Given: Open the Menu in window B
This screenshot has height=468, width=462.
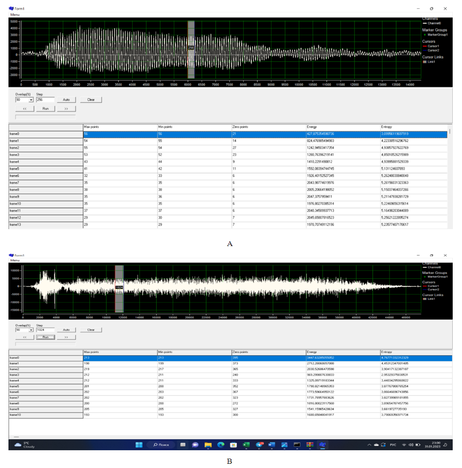Looking at the screenshot, I should pos(15,260).
